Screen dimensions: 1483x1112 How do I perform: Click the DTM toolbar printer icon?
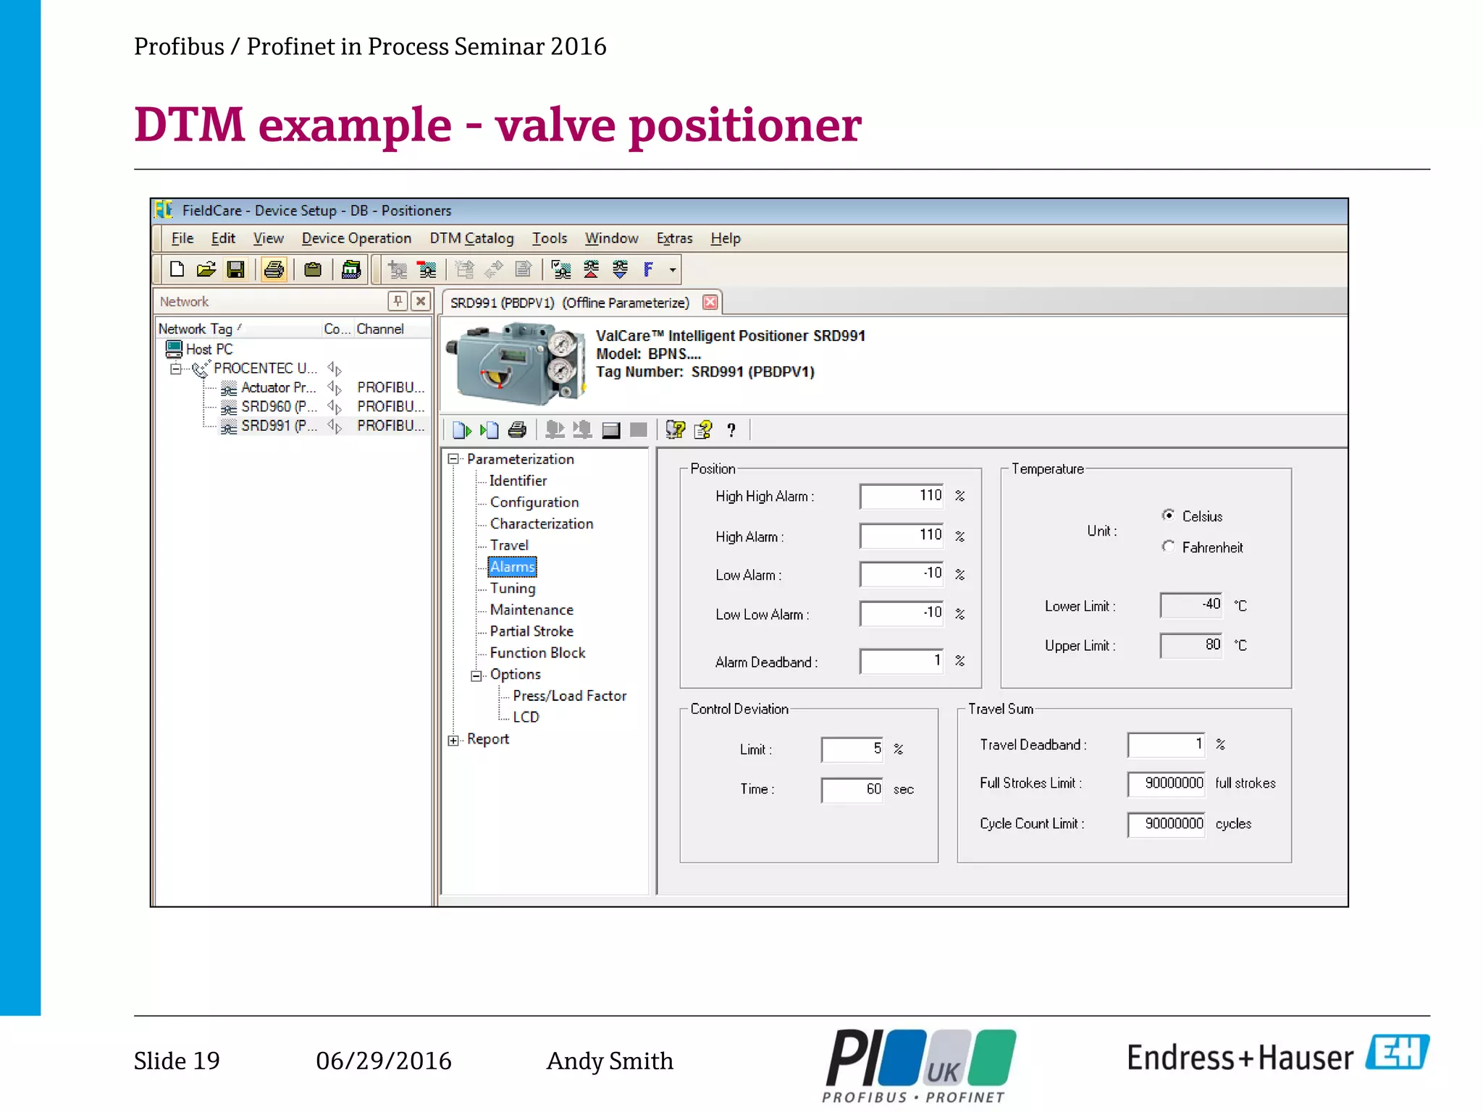tap(517, 430)
